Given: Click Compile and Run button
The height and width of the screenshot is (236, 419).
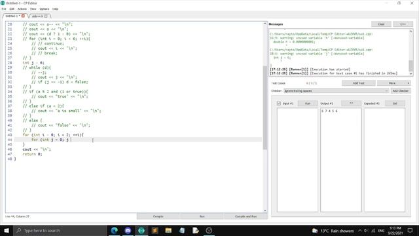Looking at the screenshot, I should point(246,216).
